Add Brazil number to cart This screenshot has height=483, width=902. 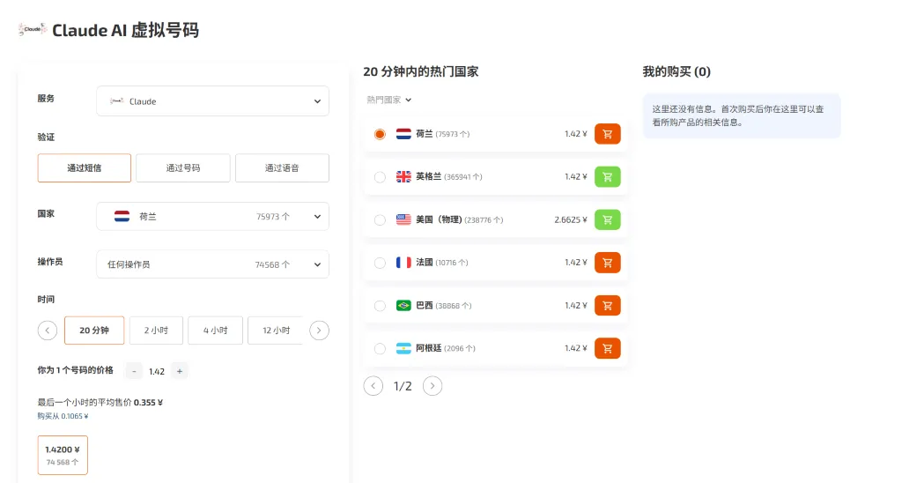608,306
